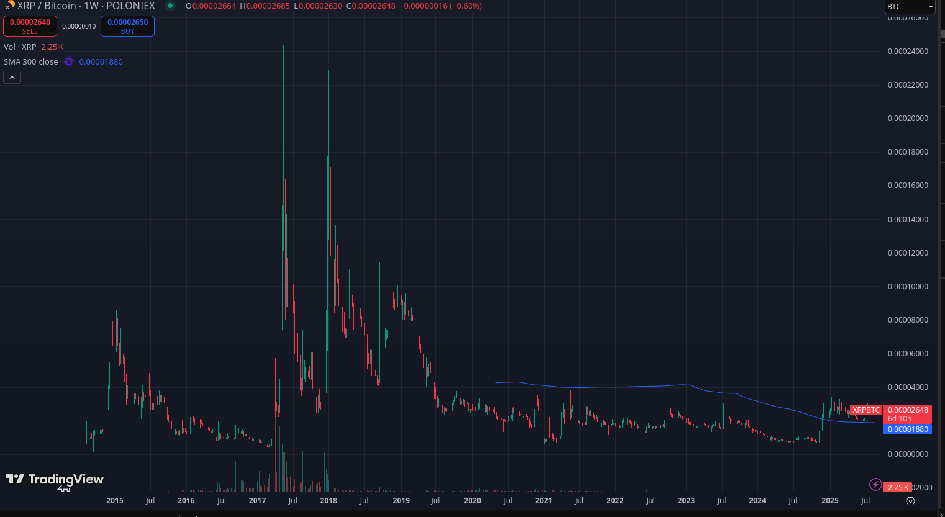The width and height of the screenshot is (945, 517).
Task: Click the Jul label between 2024 and 2025
Action: click(793, 501)
